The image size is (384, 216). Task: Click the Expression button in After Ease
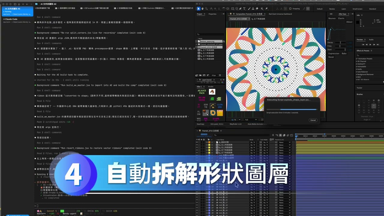(334, 53)
